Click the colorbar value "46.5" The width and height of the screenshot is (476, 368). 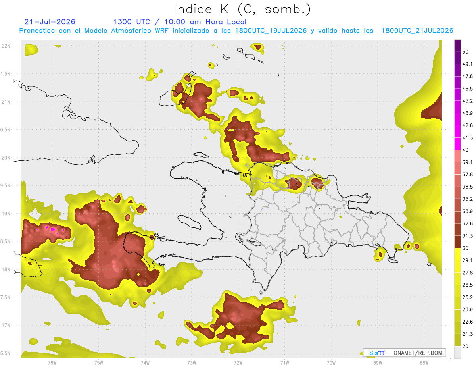[x=468, y=89]
